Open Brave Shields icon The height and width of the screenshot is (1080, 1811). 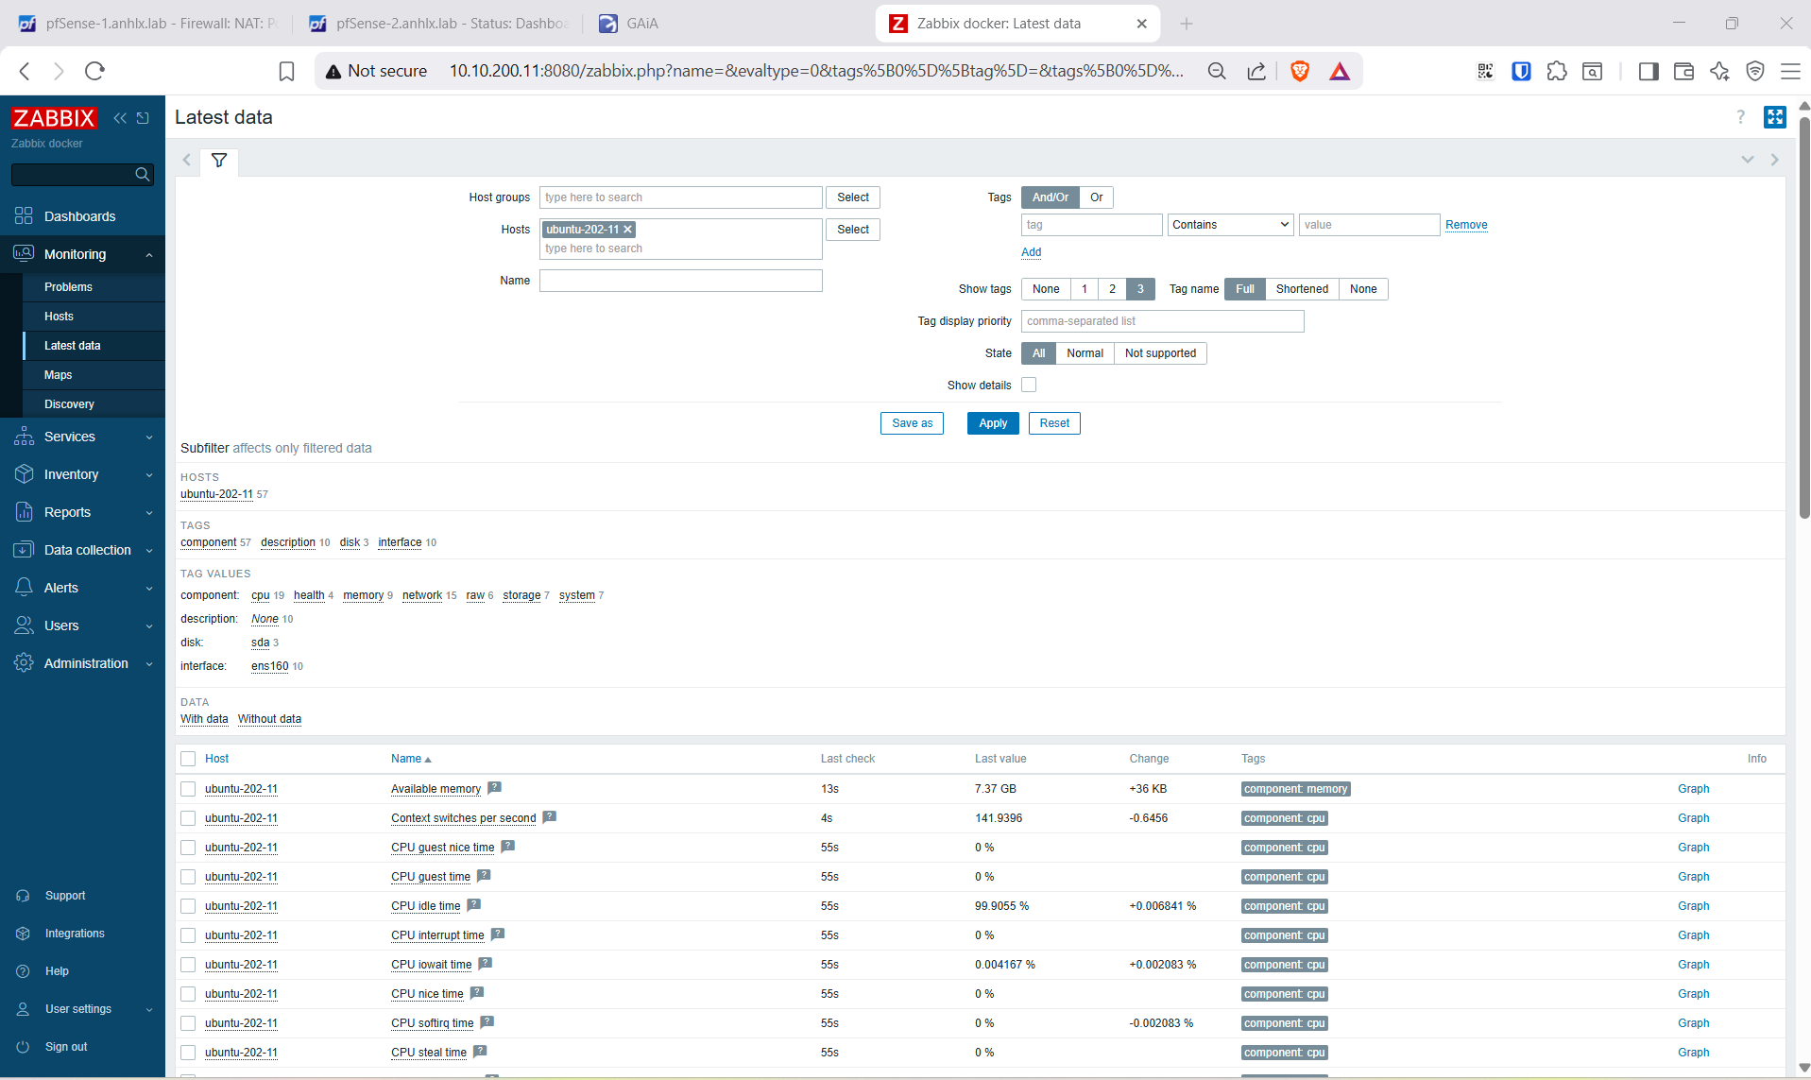pyautogui.click(x=1300, y=71)
